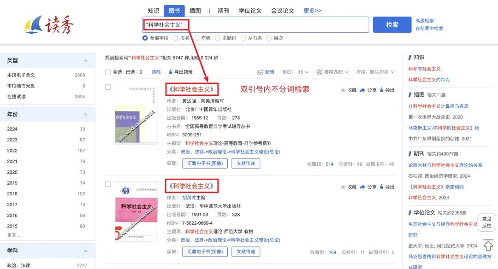Open the 意见反馈 feedback widget
This screenshot has height=269, width=498.
(486, 222)
